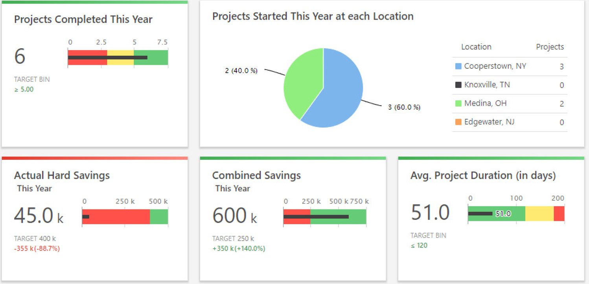Click the red segment of Combined Savings bar

tap(296, 221)
